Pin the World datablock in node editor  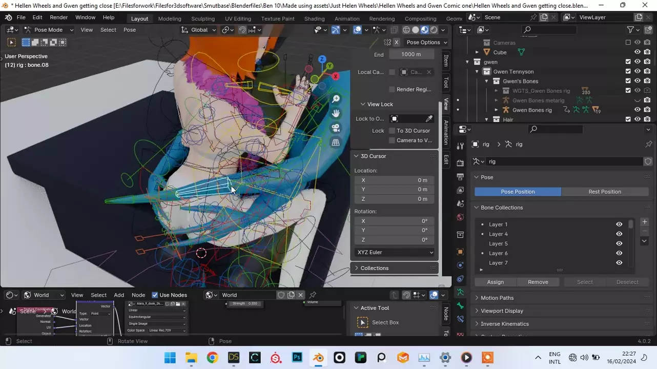coord(313,295)
